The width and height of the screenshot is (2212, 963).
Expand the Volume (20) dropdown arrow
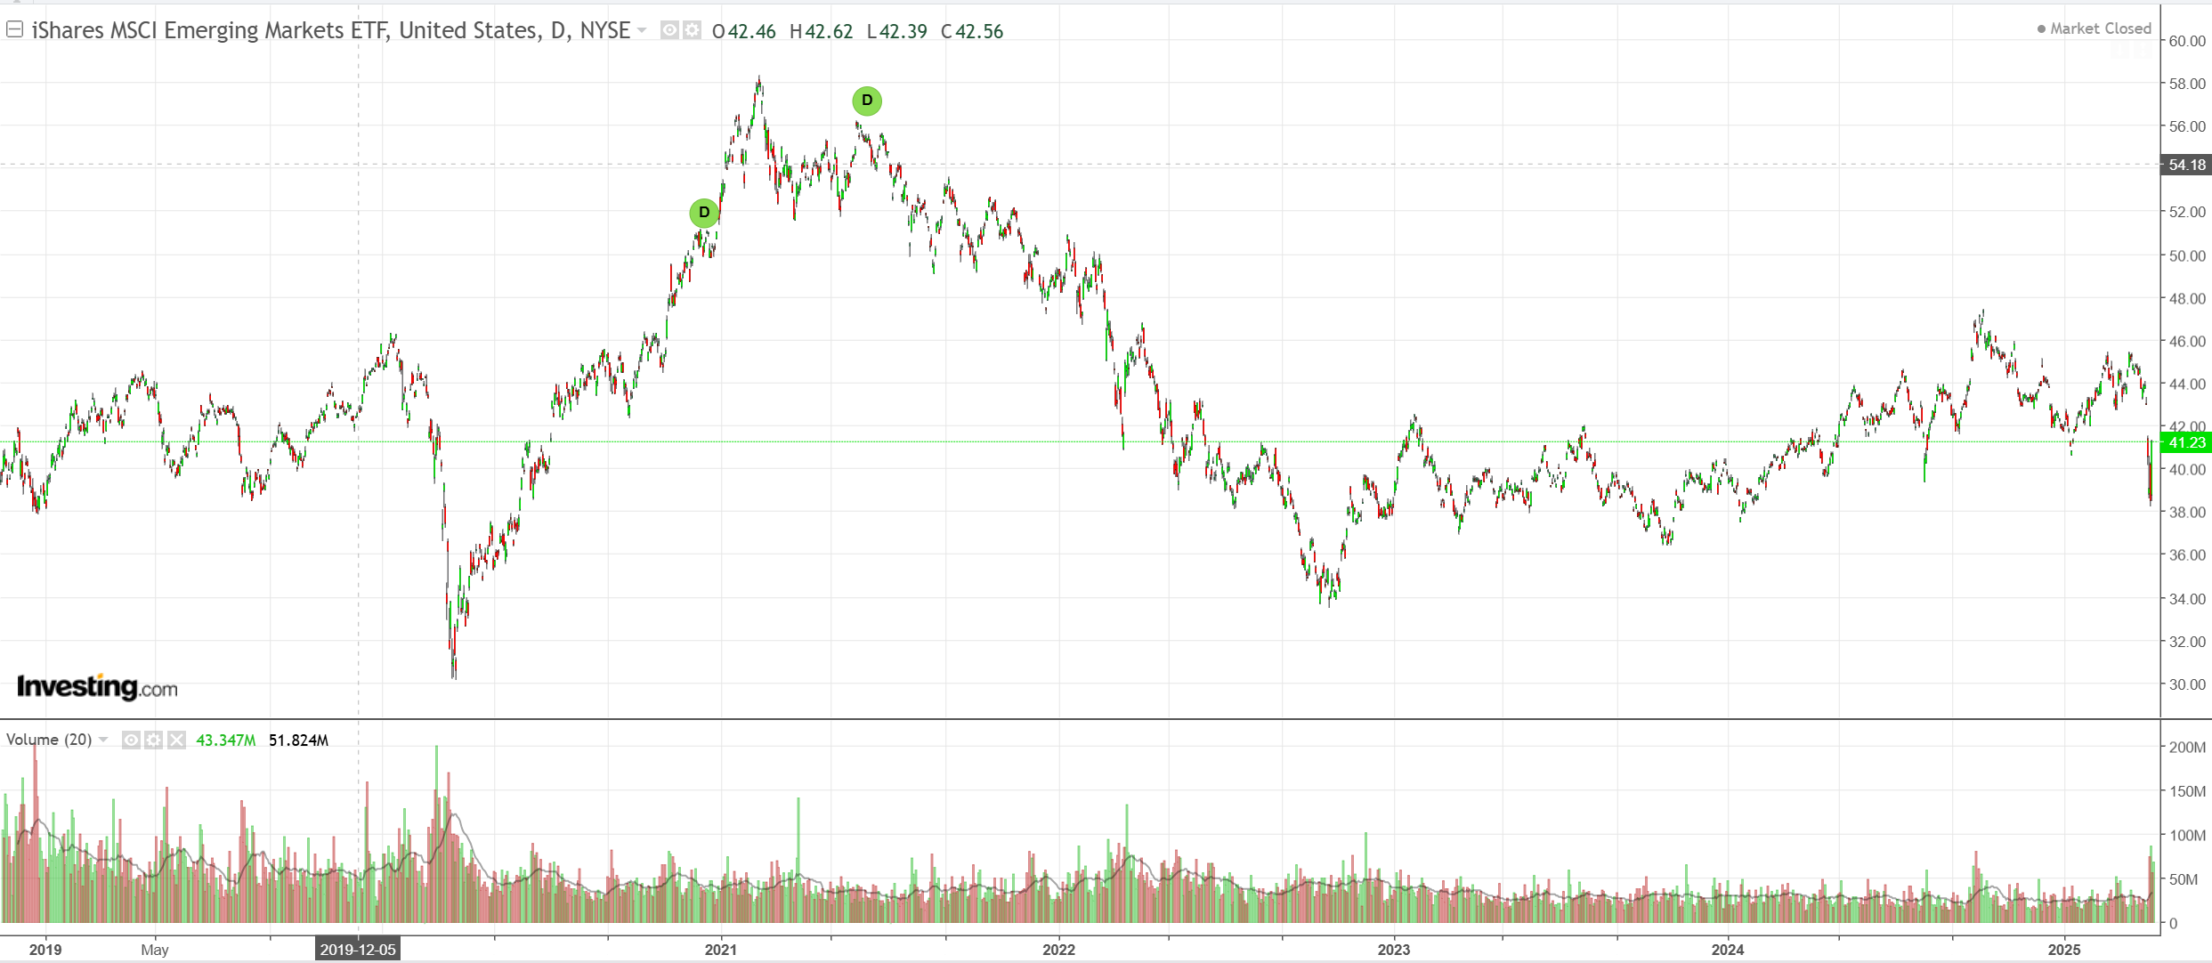click(x=103, y=740)
